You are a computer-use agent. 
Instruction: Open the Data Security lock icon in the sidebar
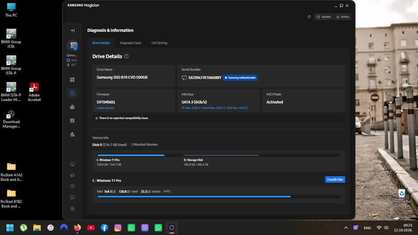[72, 134]
